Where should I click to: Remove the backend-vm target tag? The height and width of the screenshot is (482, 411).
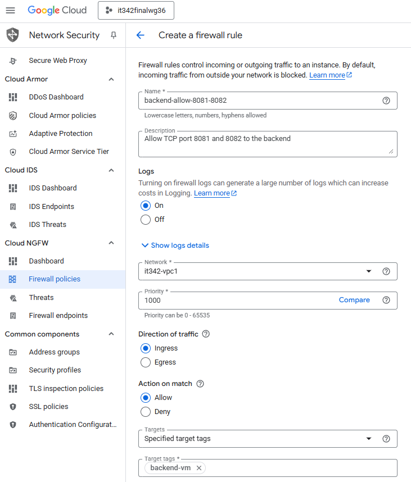click(x=199, y=468)
